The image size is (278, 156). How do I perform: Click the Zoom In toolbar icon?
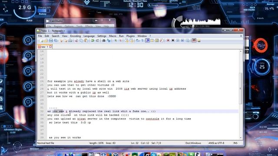click(x=116, y=41)
